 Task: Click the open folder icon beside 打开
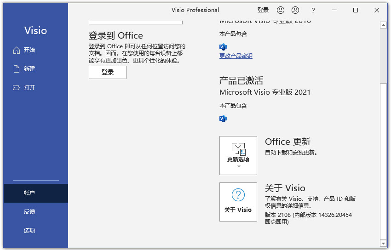point(16,88)
